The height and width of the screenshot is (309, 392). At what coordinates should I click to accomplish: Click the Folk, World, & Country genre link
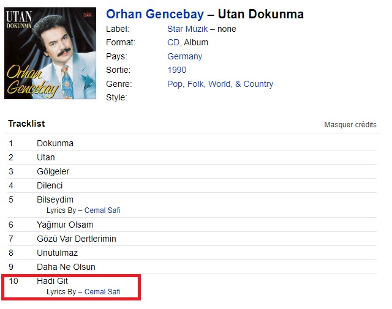pos(231,84)
